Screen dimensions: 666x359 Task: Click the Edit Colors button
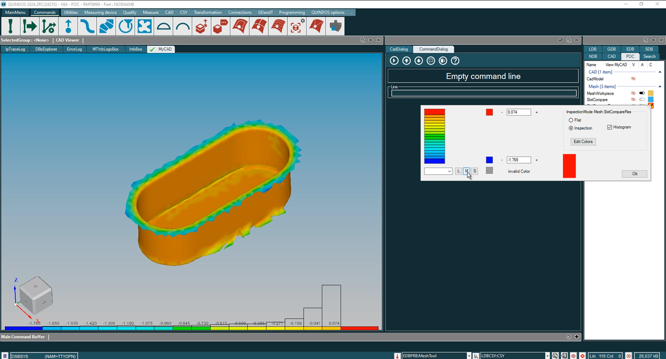tap(583, 142)
